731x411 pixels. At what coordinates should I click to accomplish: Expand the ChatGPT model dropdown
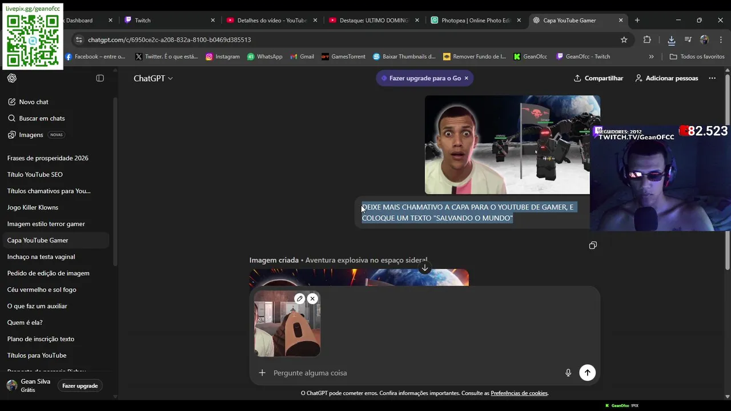(x=153, y=78)
